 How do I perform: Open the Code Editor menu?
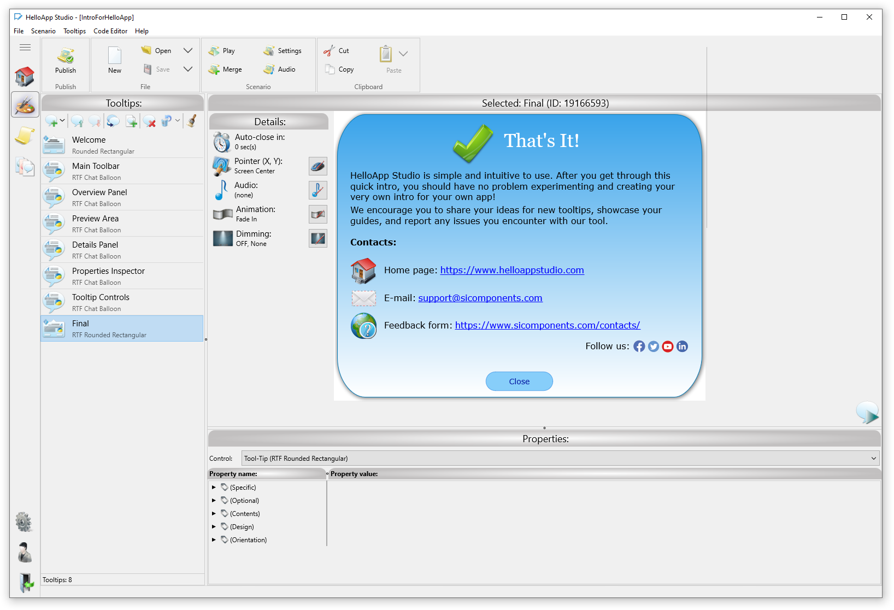110,31
